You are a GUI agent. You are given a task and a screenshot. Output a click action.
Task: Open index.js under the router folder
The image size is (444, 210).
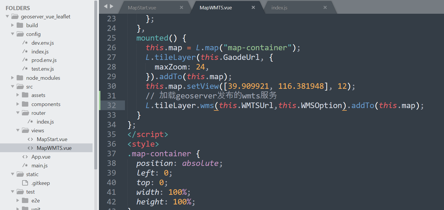point(45,122)
